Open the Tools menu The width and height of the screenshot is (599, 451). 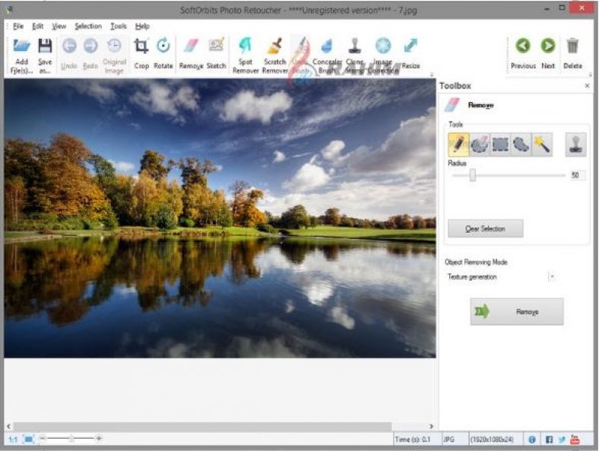[119, 26]
